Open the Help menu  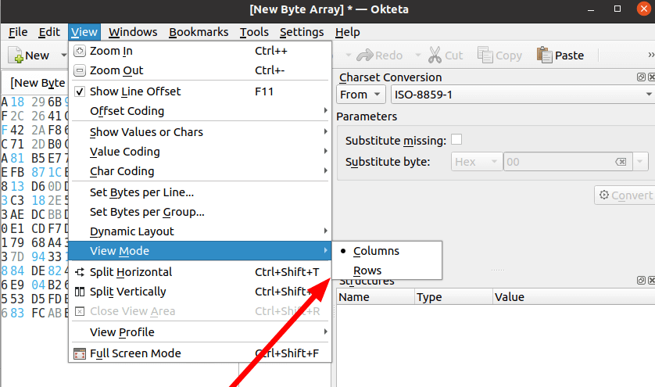(x=347, y=32)
